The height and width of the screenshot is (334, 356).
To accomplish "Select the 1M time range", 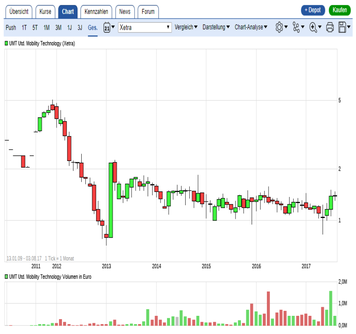I will (47, 28).
